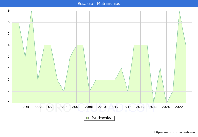198x137 pixels.
Task: Click the 2022 peak data point at 9
Action: [x=179, y=11]
